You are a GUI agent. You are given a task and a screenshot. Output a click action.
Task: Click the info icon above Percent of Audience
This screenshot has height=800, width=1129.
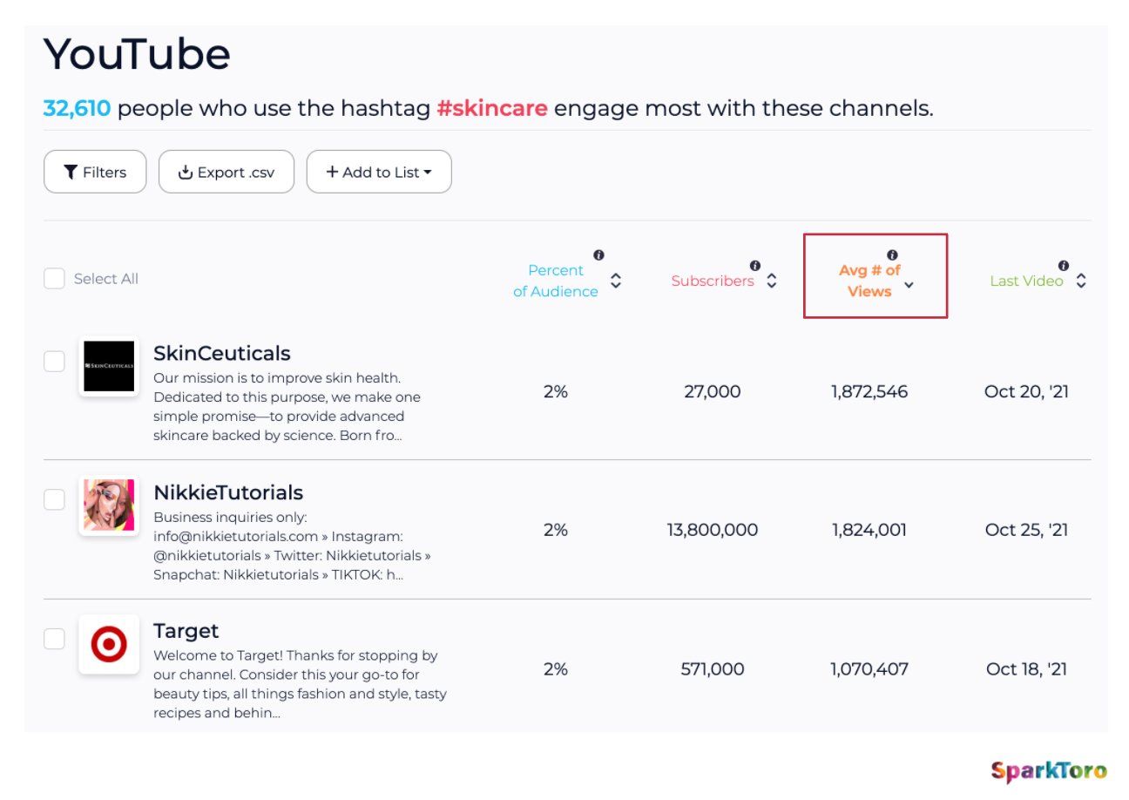(598, 255)
